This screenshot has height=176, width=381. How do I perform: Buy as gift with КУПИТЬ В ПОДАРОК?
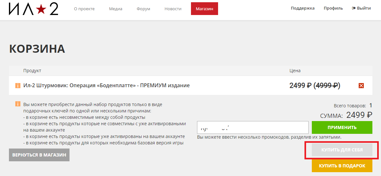(x=342, y=166)
